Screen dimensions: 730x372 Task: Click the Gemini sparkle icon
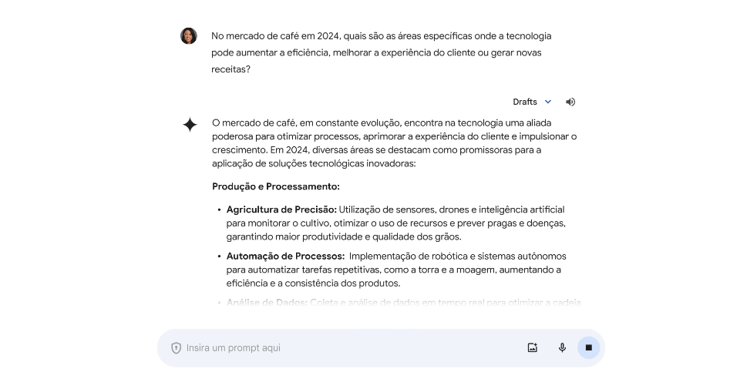(x=190, y=125)
